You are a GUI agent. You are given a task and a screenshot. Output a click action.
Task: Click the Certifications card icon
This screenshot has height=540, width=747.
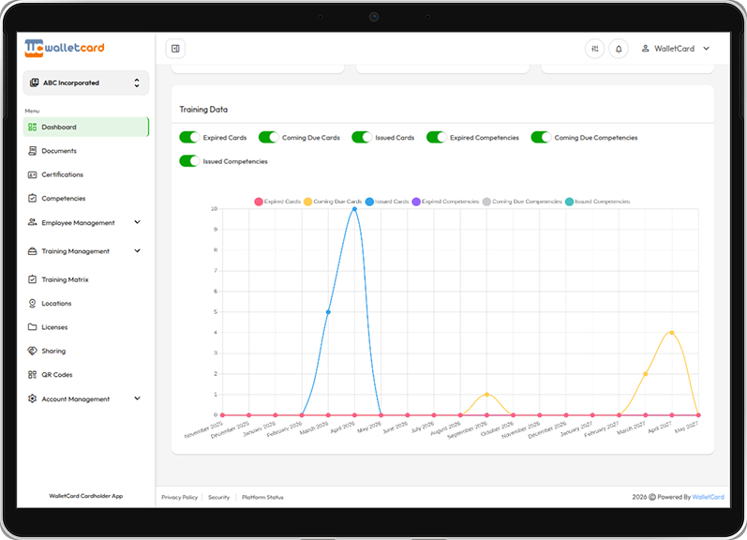tap(32, 174)
